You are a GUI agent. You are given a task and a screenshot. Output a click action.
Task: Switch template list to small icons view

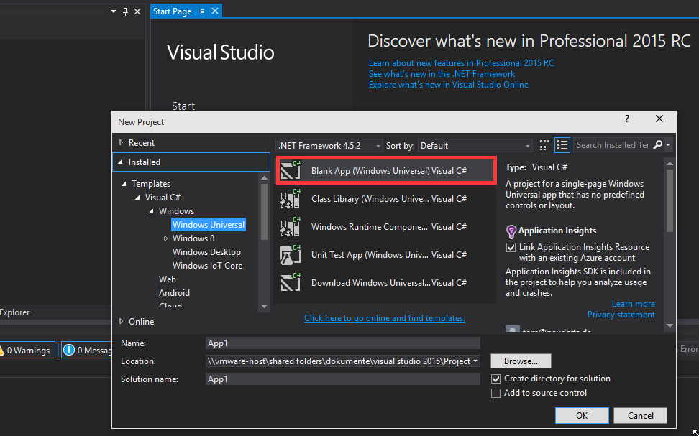pos(544,145)
